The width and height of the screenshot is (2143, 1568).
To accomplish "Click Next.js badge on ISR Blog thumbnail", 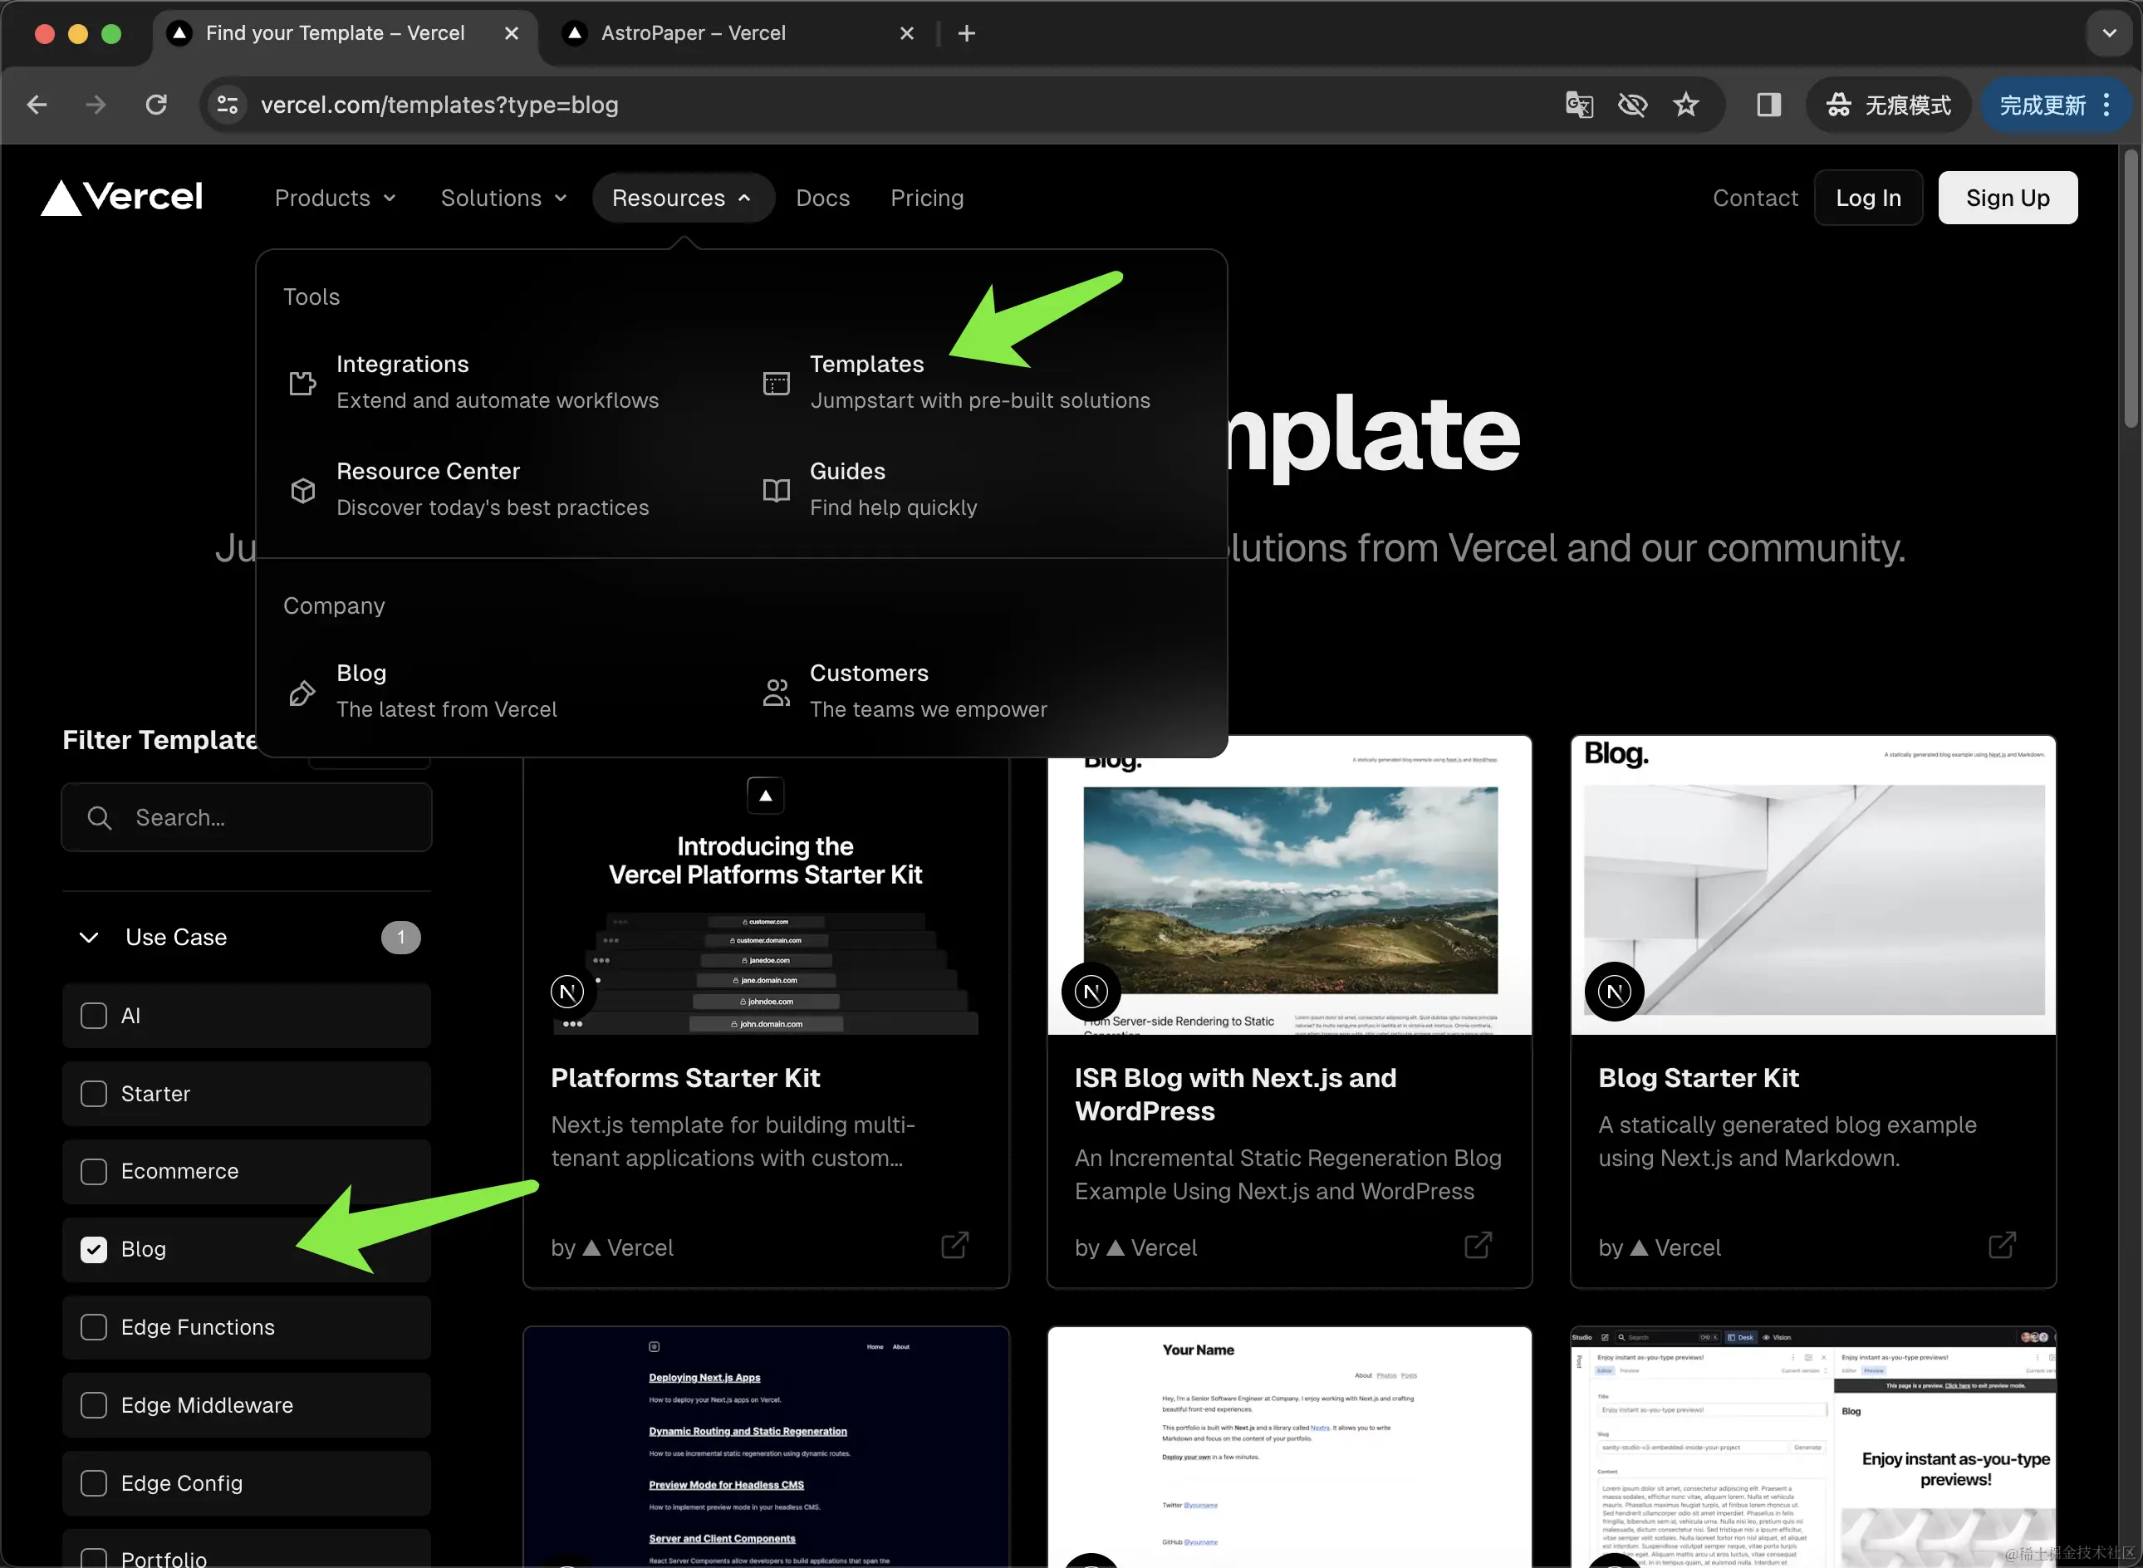I will pos(1091,992).
